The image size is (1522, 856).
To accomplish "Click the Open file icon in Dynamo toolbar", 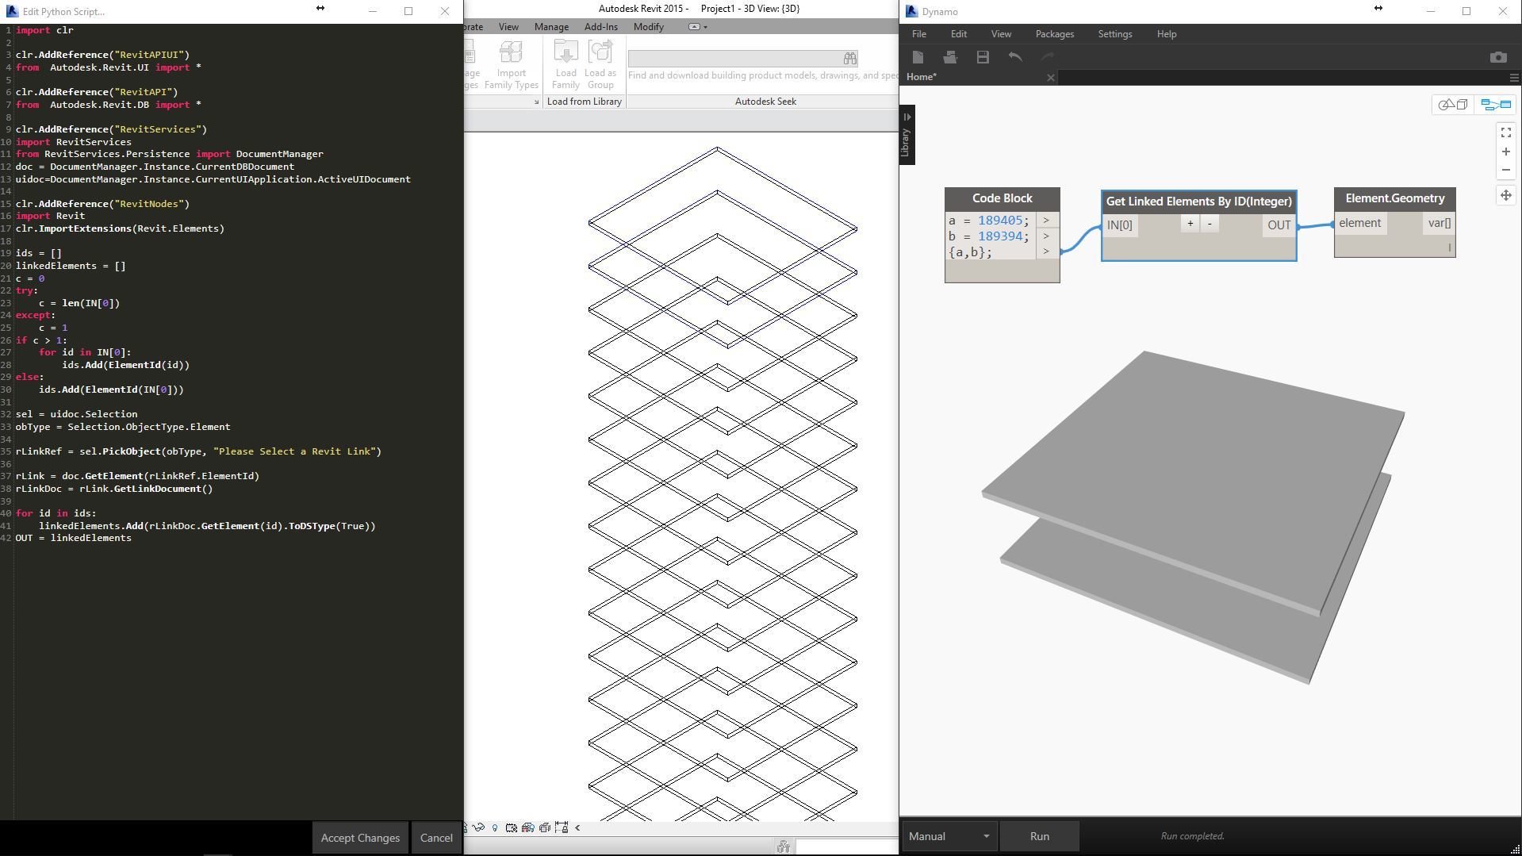I will (x=949, y=57).
